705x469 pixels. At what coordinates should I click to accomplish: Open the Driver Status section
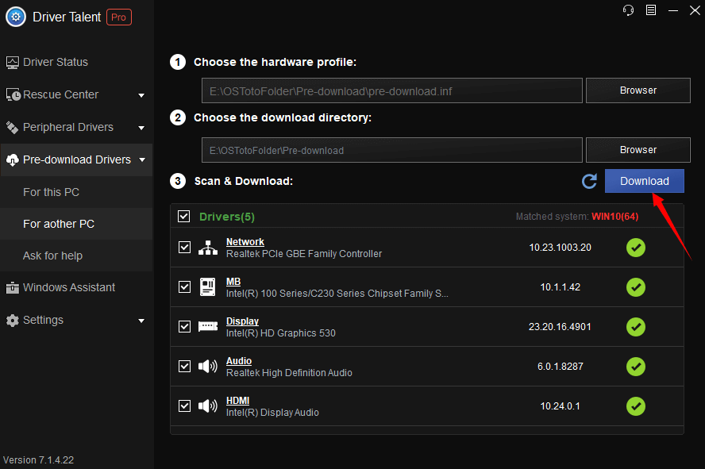click(76, 62)
